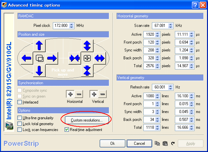208x152 pixels.
Task: Click the display adapter icon in sidebar
Action: point(9,126)
